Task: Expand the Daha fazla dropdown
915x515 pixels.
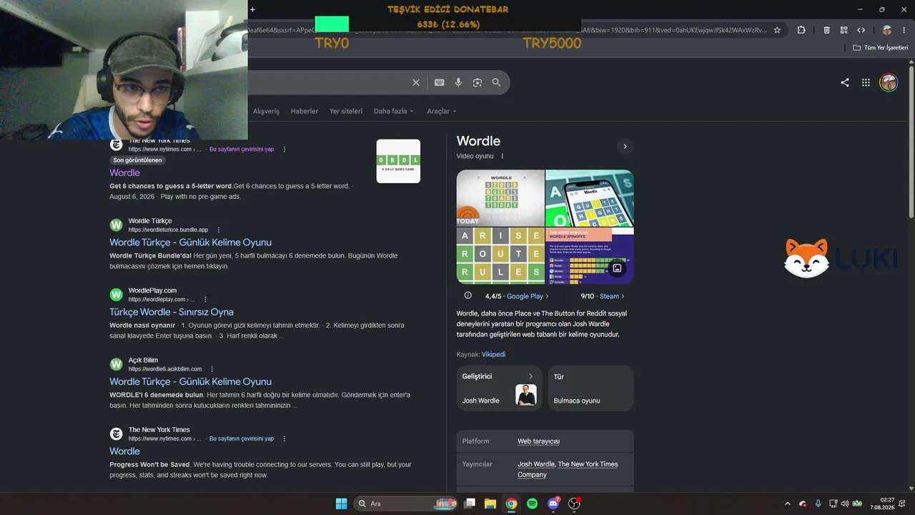Action: pos(394,111)
